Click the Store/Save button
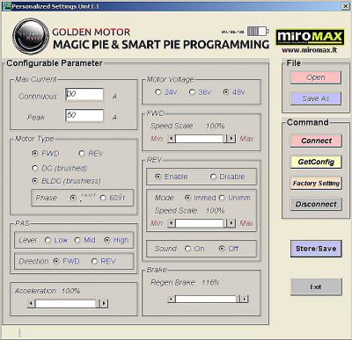Screen dimensions: 352x340 [316, 249]
